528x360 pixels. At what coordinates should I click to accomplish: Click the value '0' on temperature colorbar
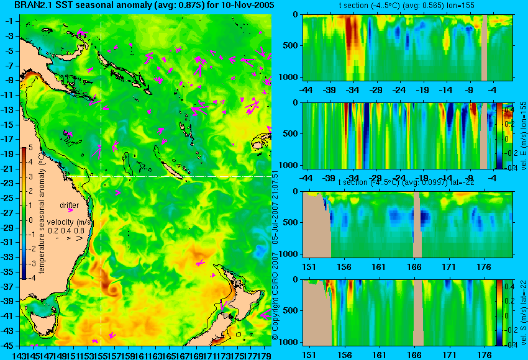(x=30, y=220)
